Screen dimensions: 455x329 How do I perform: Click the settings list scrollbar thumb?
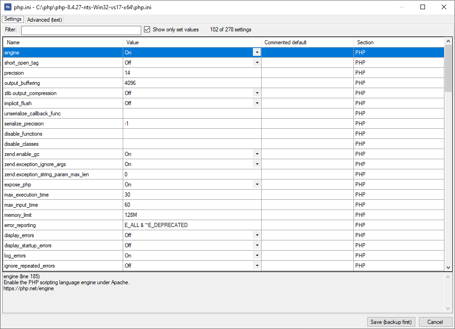tap(449, 68)
